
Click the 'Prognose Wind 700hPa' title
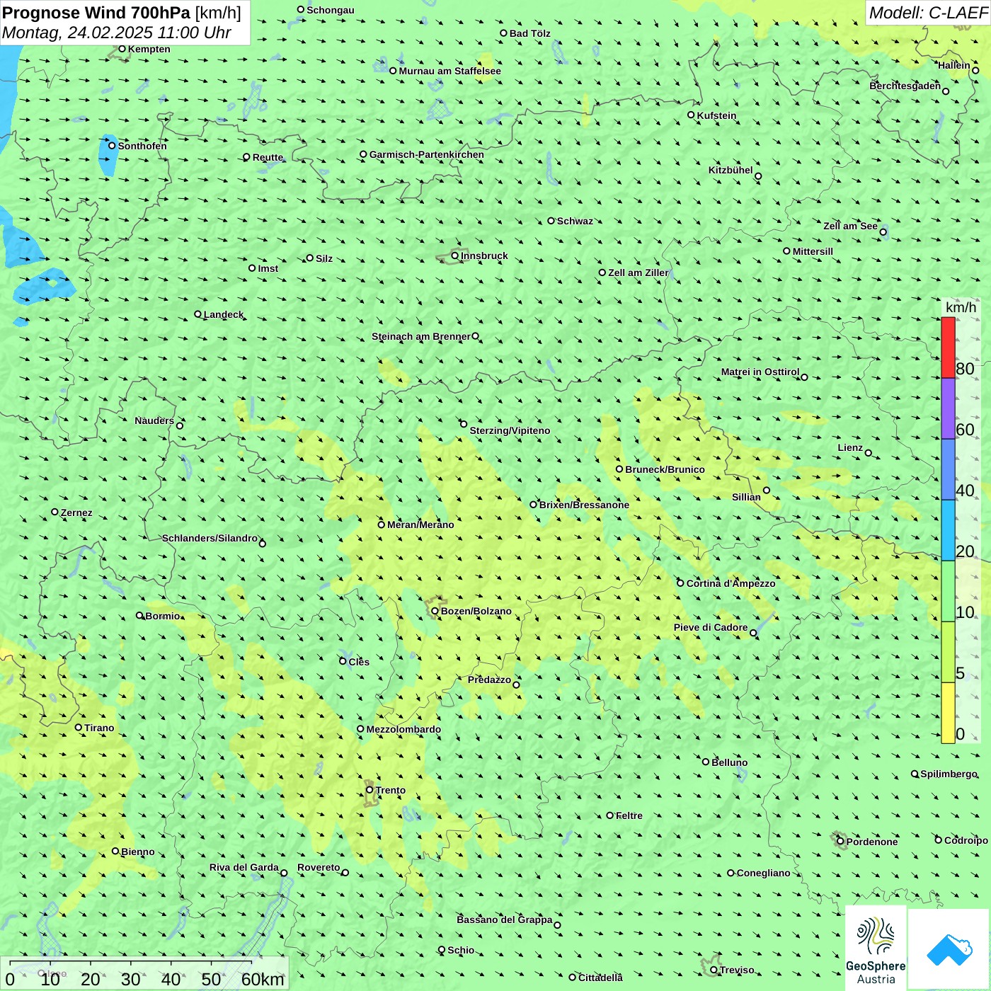[x=97, y=13]
